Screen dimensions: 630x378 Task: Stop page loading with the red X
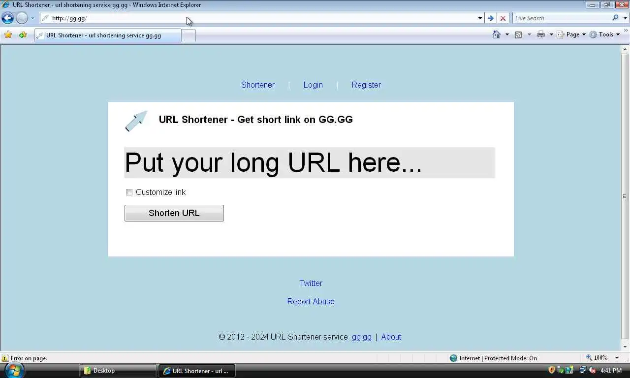coord(503,18)
